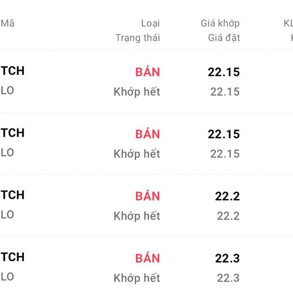Click gray order price 22.2
Image resolution: width=293 pixels, height=293 pixels.
[228, 216]
